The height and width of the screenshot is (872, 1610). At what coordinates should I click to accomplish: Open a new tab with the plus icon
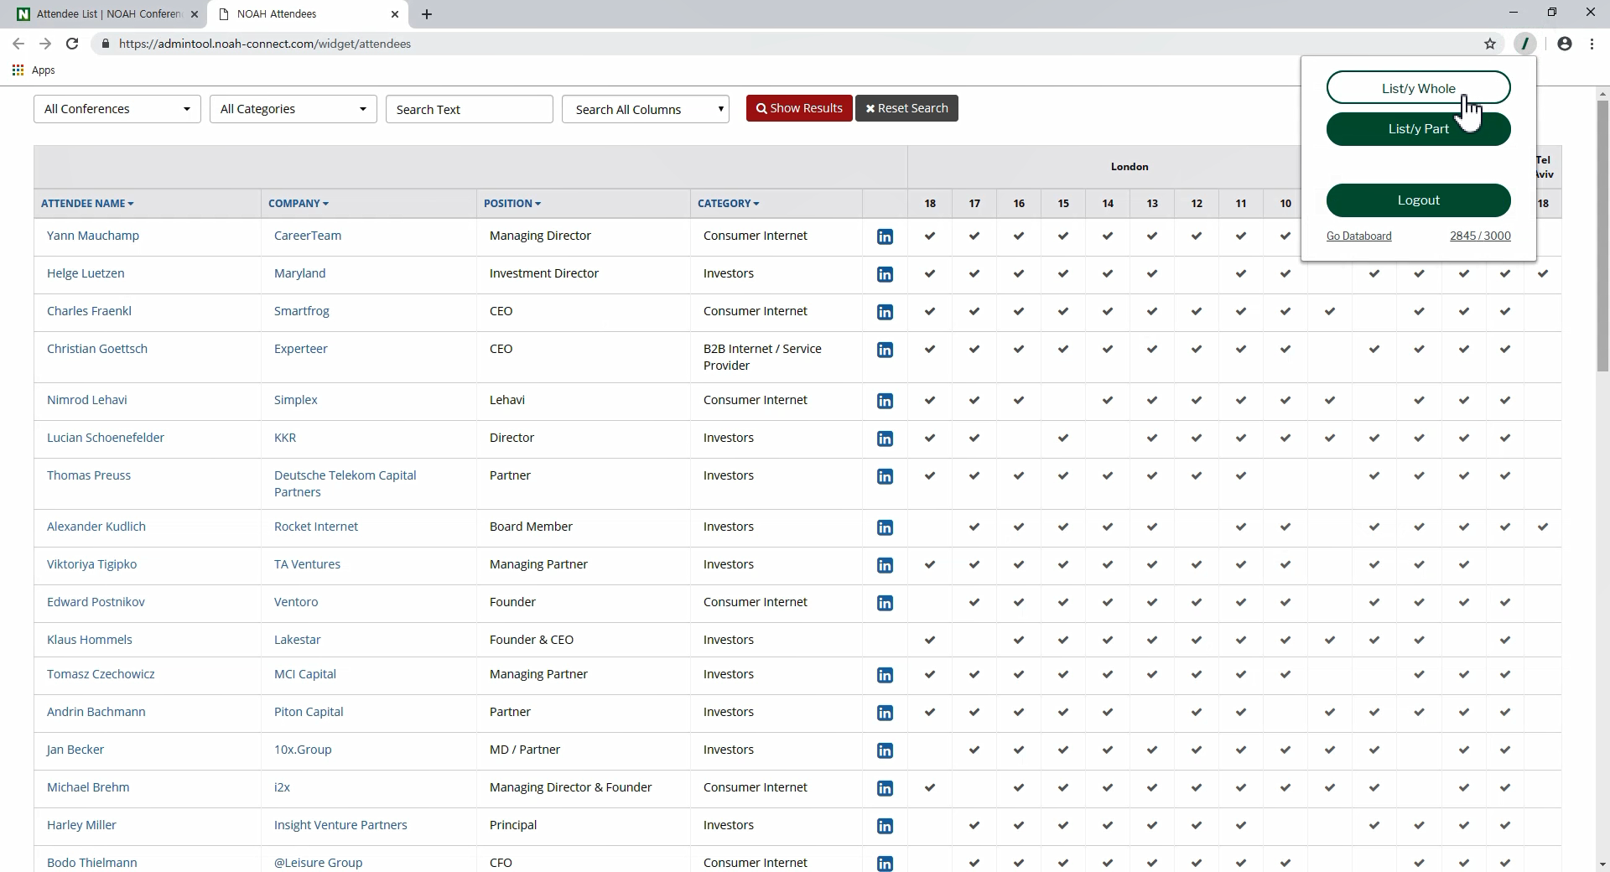[x=427, y=14]
